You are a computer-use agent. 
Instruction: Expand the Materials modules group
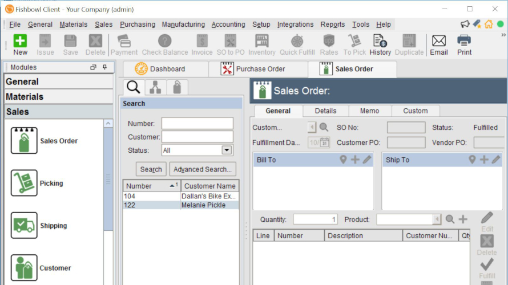pyautogui.click(x=59, y=97)
